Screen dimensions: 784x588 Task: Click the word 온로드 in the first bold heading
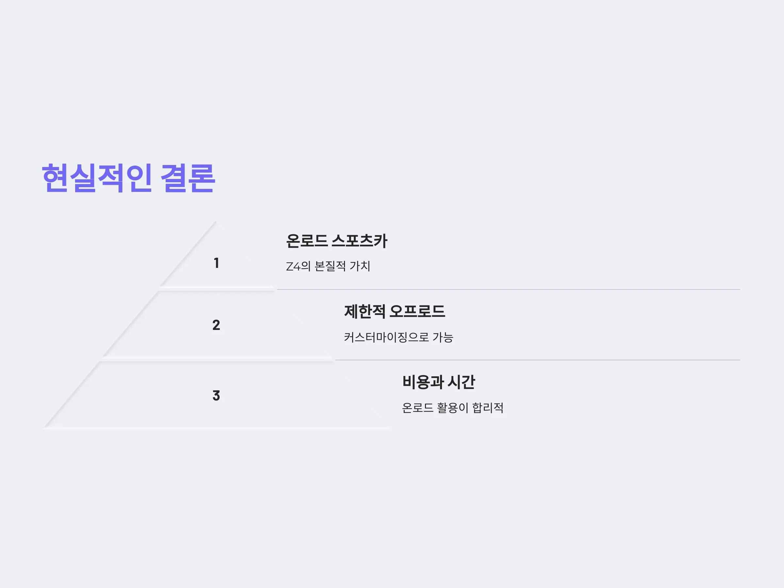[307, 241]
